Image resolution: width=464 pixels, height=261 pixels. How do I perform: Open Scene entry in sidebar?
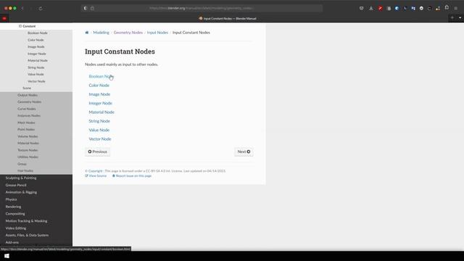coord(27,88)
